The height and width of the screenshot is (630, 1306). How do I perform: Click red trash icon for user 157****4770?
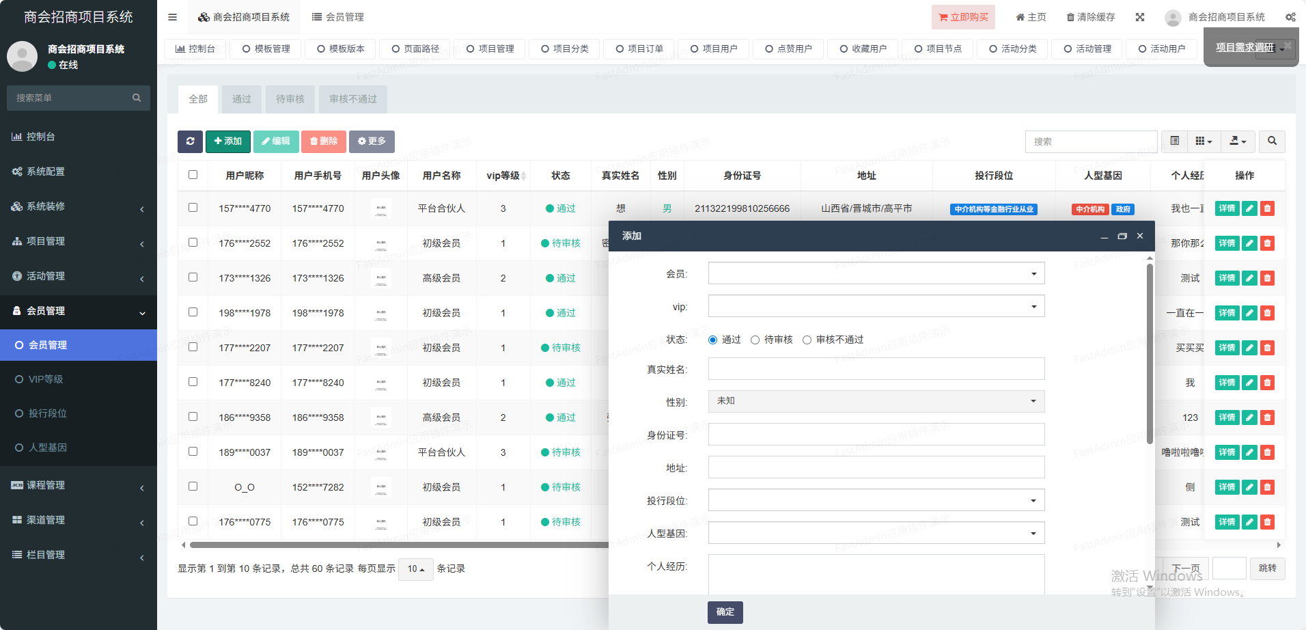(1267, 208)
